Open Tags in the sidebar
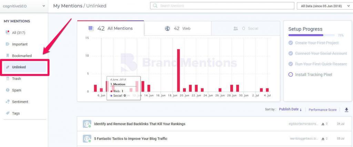This screenshot has width=353, height=147. click(16, 113)
